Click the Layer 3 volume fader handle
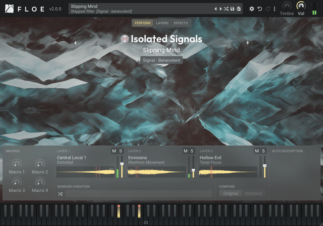This screenshot has height=226, width=323. click(265, 166)
